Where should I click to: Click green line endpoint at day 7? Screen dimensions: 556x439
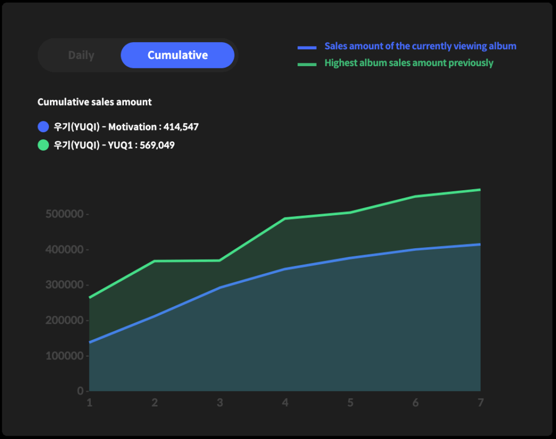point(480,190)
